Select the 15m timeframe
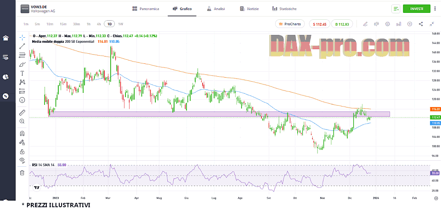 63,24
